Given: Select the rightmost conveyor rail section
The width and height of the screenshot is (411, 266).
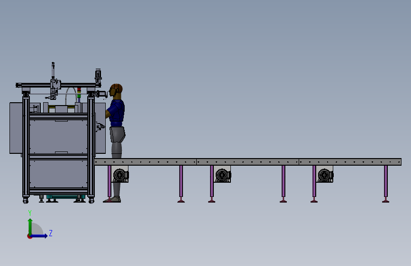Looking at the screenshot, I should (x=350, y=162).
